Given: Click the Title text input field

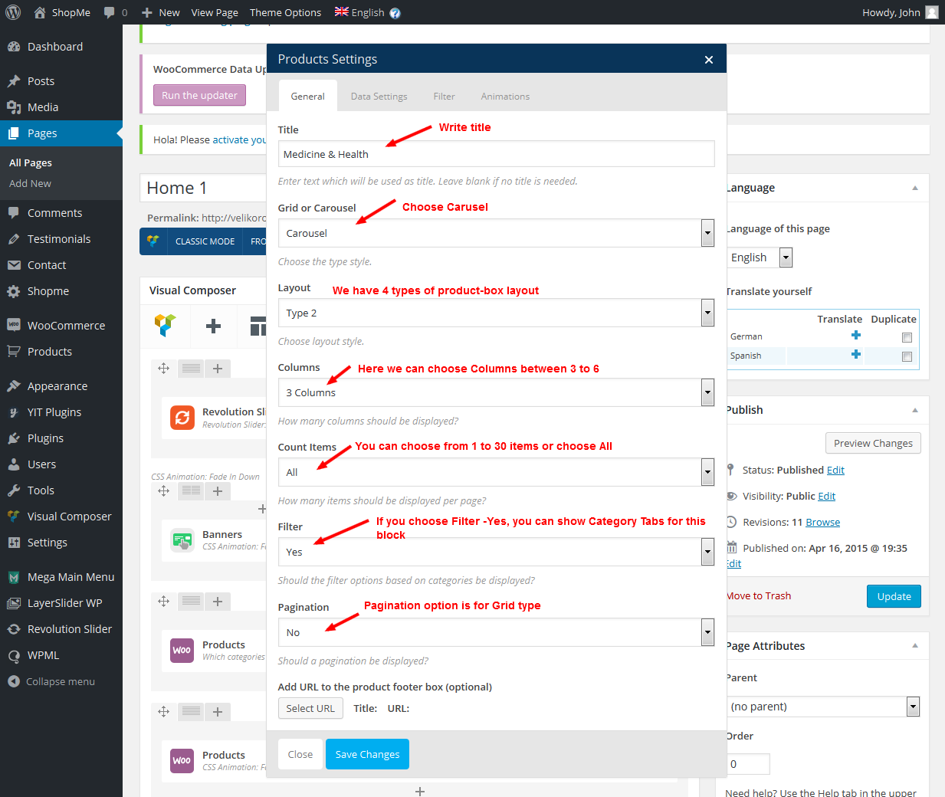Looking at the screenshot, I should (x=496, y=154).
